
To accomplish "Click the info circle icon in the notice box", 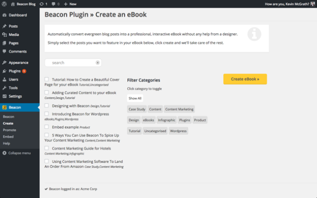I will coord(254,34).
